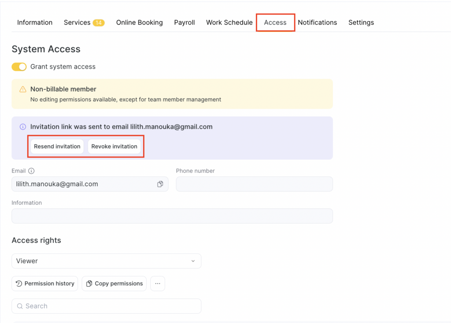Click into the Phone number field

coord(254,184)
